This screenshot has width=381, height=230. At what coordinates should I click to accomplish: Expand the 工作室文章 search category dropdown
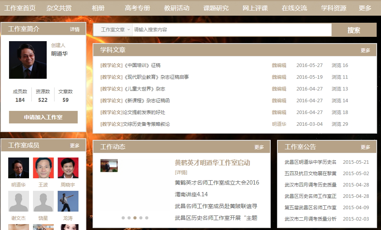coord(115,30)
